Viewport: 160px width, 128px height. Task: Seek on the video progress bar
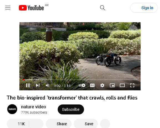coord(80,80)
